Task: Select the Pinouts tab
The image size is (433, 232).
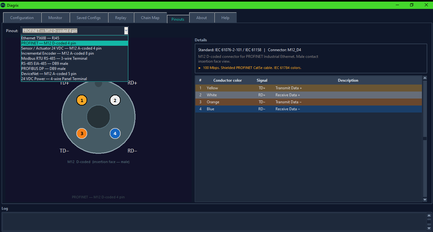Action: pos(178,19)
